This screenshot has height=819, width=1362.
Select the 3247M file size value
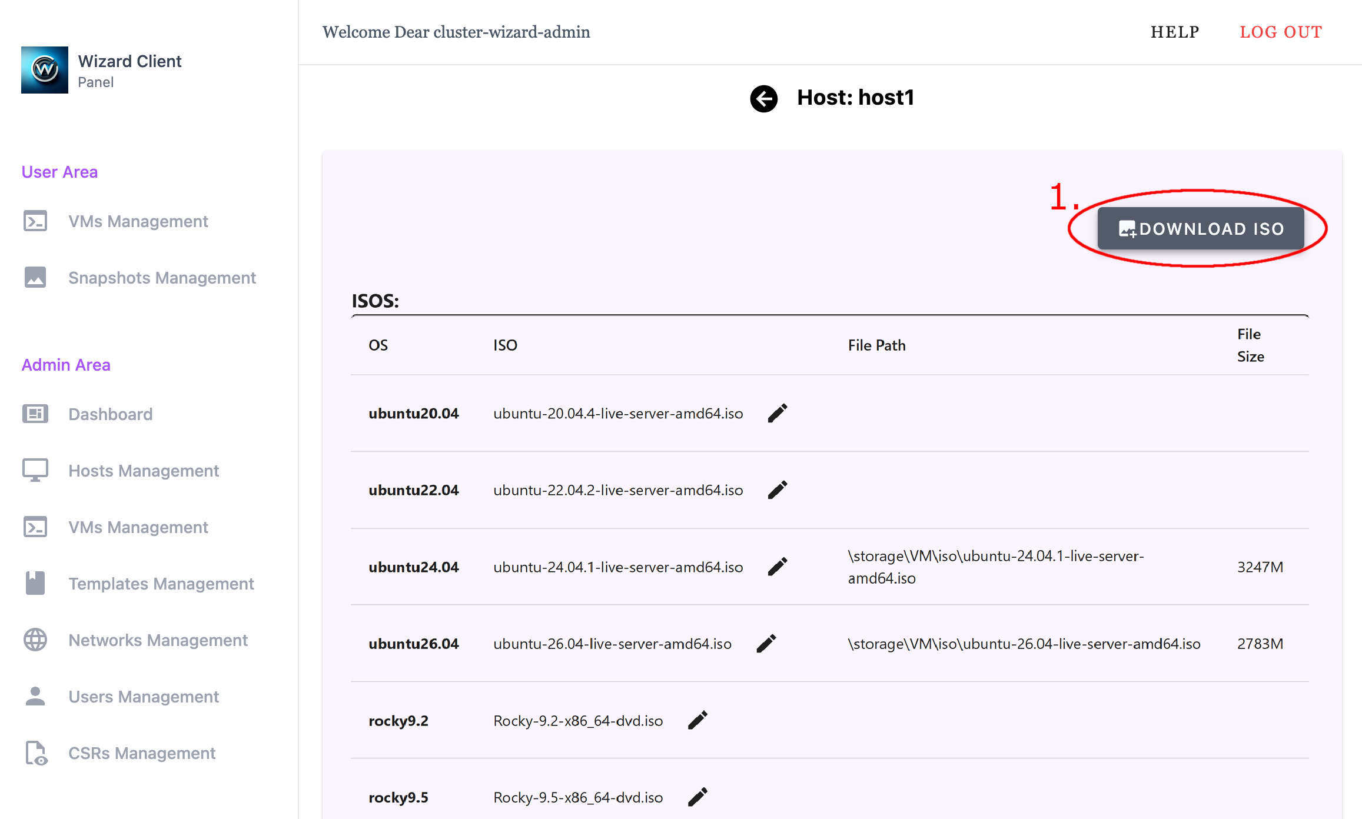1260,567
